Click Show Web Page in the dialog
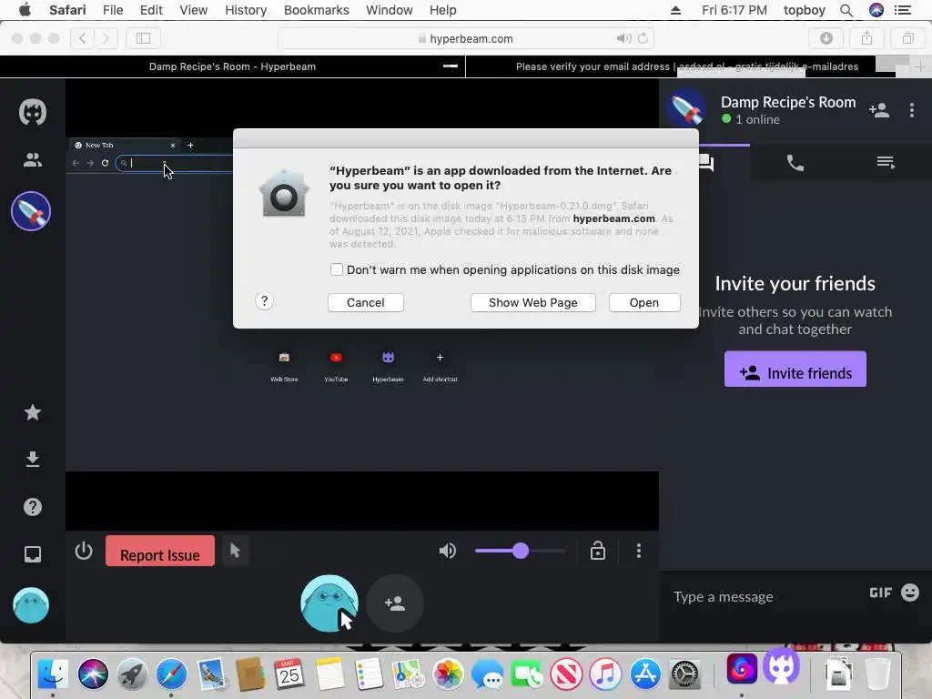 [532, 302]
